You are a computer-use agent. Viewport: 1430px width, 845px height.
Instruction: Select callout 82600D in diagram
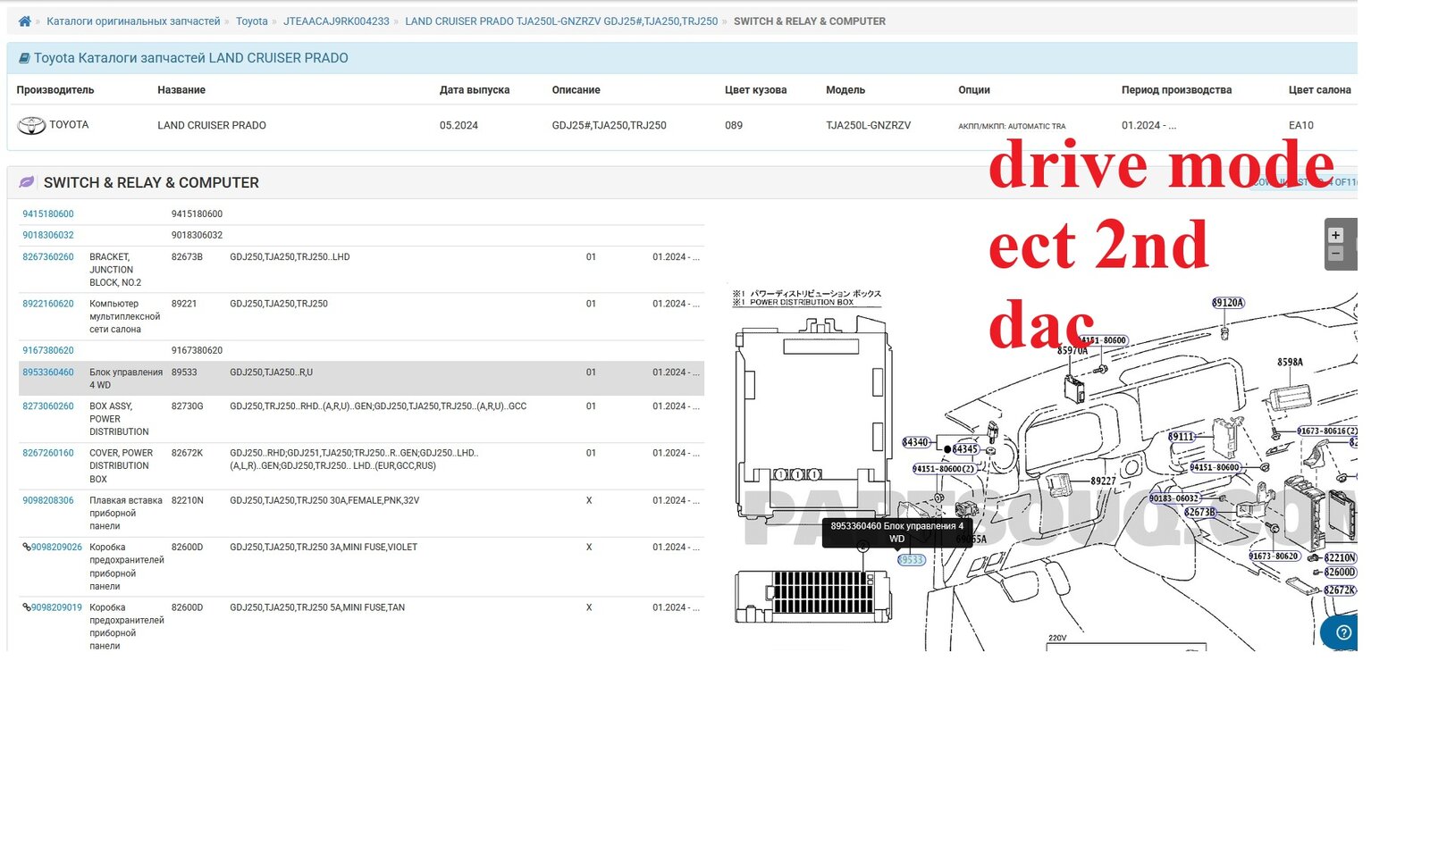(1340, 573)
